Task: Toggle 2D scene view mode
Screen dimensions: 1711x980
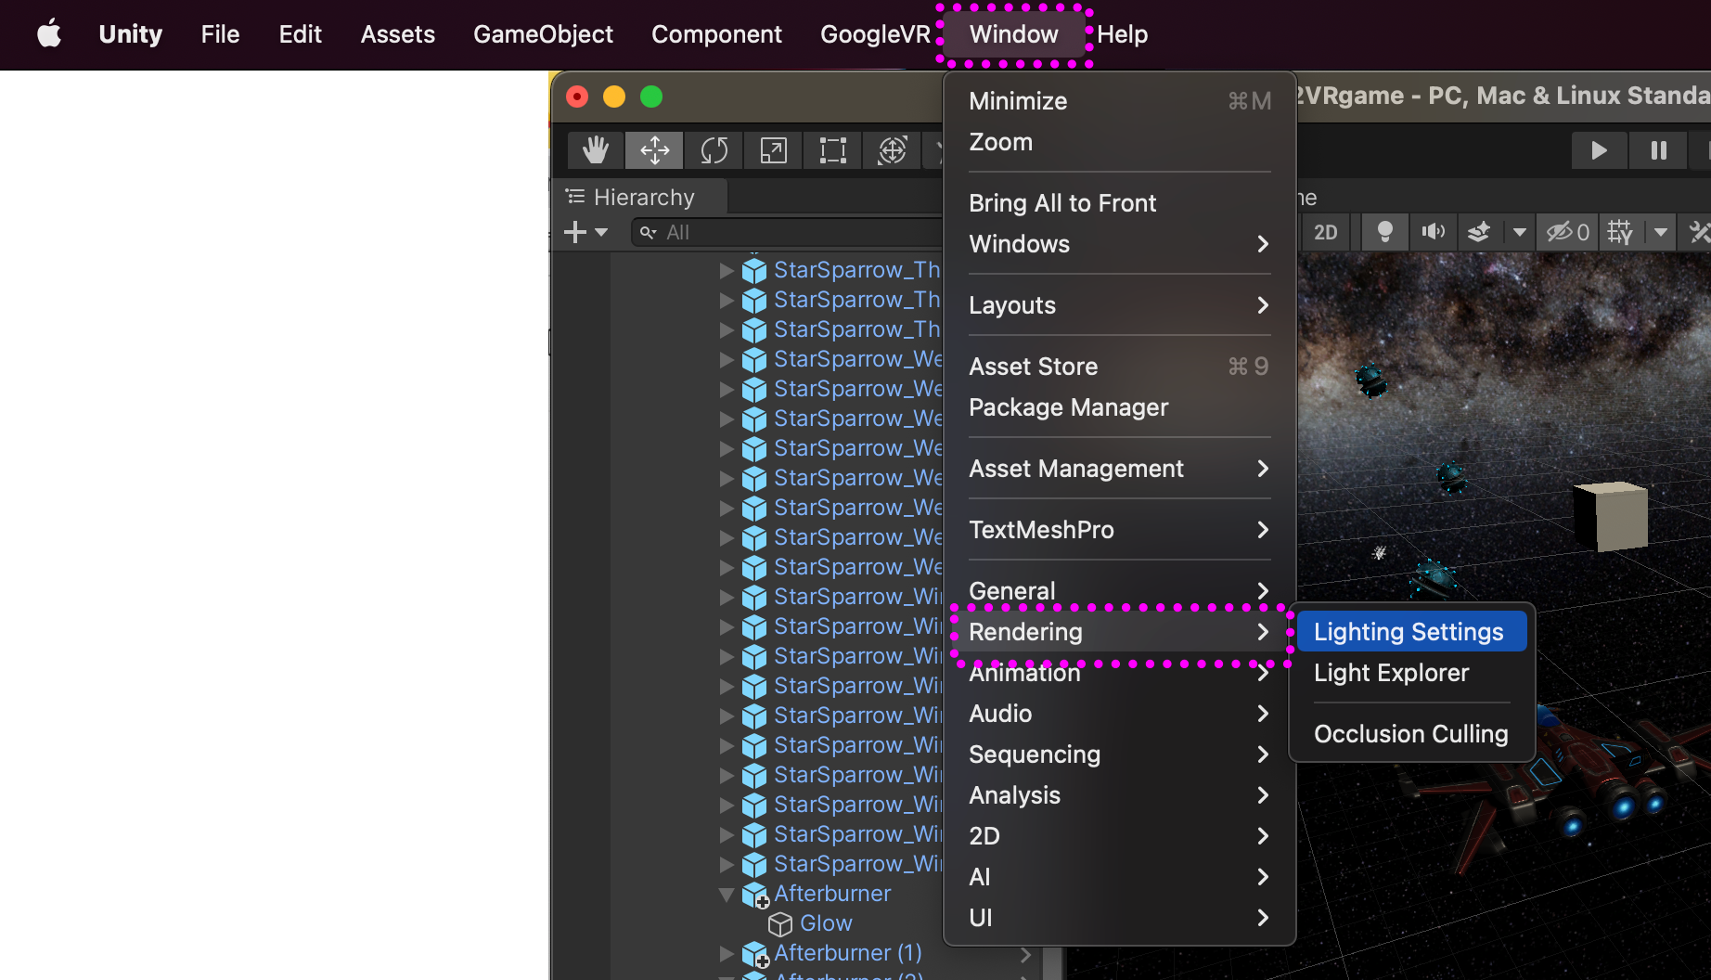Action: (x=1326, y=232)
